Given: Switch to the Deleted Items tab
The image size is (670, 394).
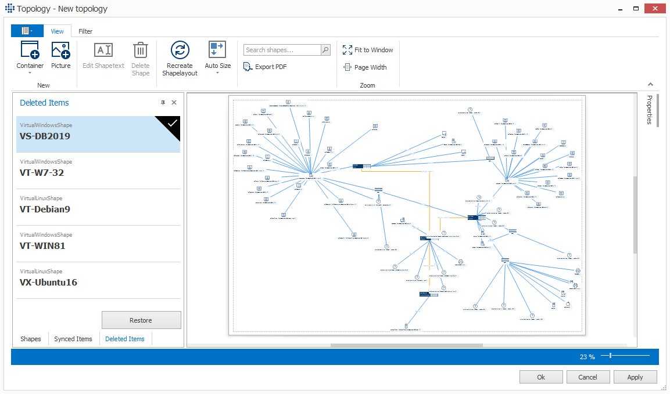Looking at the screenshot, I should (x=125, y=339).
